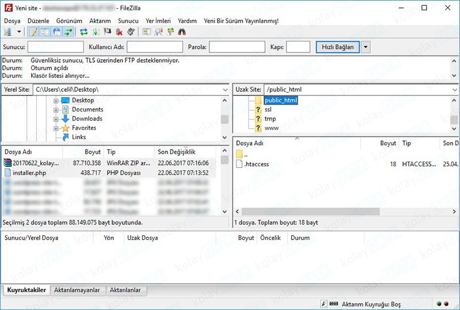Click the reconnect to server icon
This screenshot has height=310, width=460.
tap(132, 32)
